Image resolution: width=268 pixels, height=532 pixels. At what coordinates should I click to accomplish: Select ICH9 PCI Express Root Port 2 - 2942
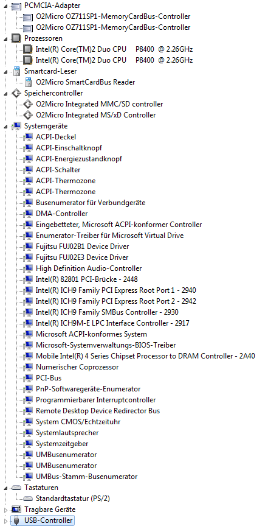(x=116, y=301)
